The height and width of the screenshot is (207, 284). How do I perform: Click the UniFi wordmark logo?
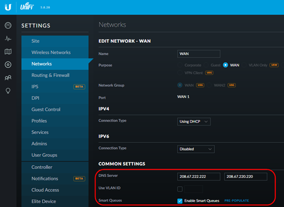click(x=27, y=7)
